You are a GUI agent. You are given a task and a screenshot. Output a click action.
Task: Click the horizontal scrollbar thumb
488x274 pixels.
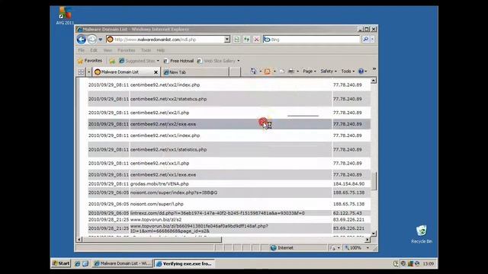152,240
